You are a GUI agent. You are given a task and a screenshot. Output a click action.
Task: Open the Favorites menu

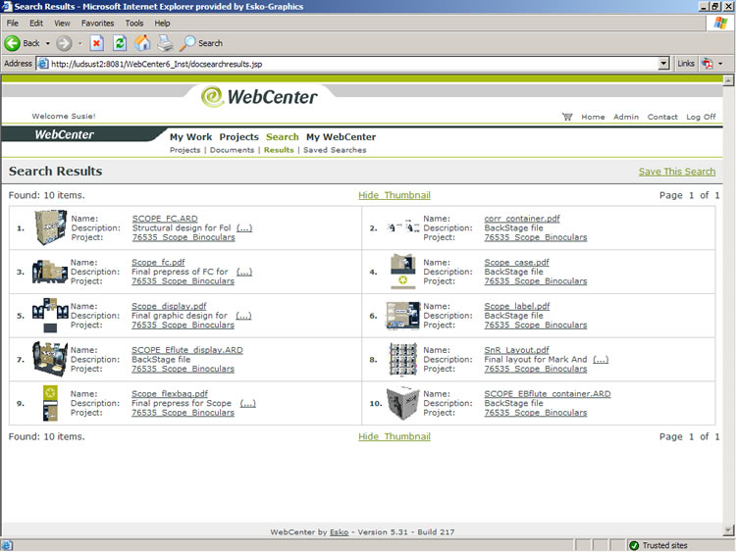(x=97, y=23)
